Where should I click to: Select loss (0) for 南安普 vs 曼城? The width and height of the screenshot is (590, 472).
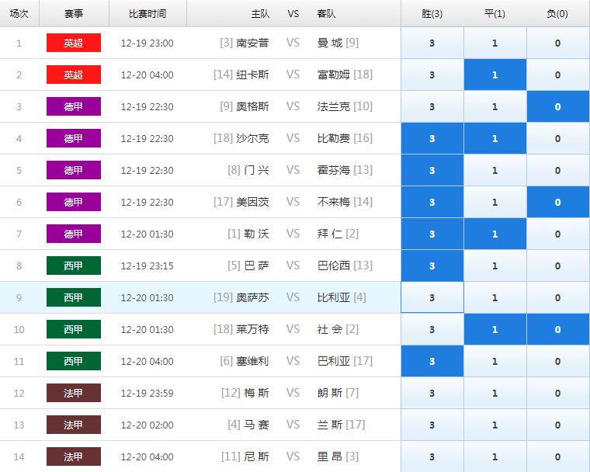[557, 43]
